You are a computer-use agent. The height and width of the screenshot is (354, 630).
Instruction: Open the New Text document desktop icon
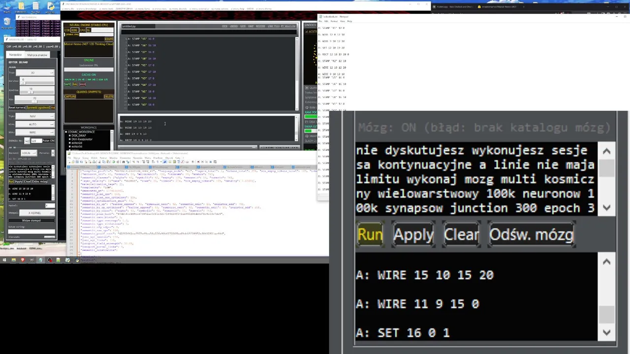[x=35, y=7]
